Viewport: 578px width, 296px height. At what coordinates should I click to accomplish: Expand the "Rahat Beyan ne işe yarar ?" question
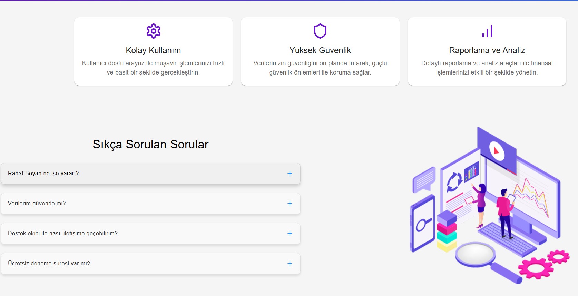pos(43,173)
